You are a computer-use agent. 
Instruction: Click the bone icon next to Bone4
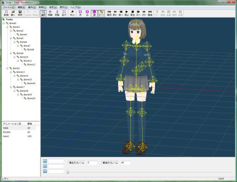pyautogui.click(x=18, y=35)
